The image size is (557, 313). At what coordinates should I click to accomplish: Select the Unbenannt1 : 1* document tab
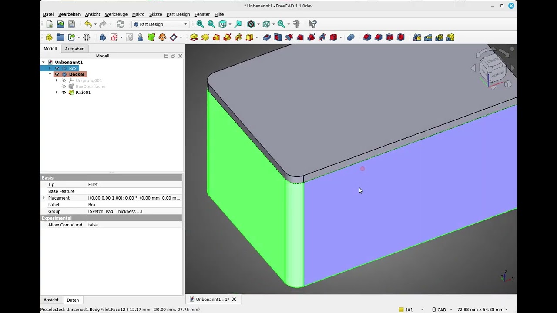tap(212, 299)
